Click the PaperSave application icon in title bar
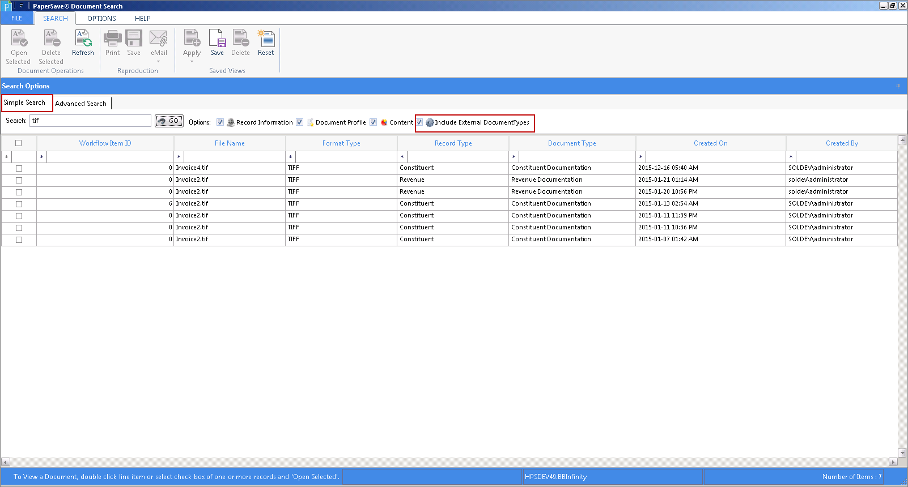Screen dimensions: 908x487 (x=7, y=6)
